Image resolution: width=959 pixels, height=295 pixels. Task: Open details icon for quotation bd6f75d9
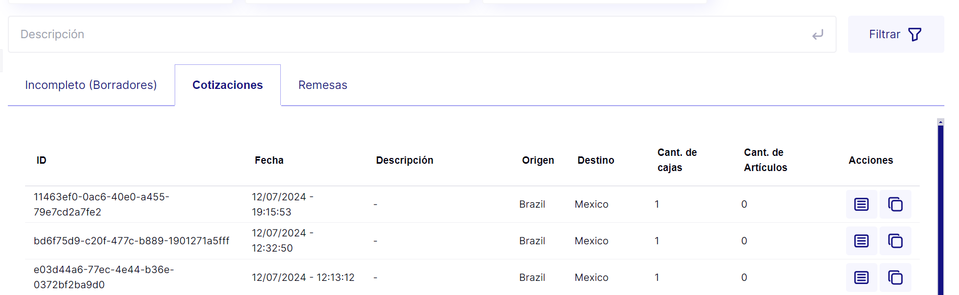[x=861, y=241]
